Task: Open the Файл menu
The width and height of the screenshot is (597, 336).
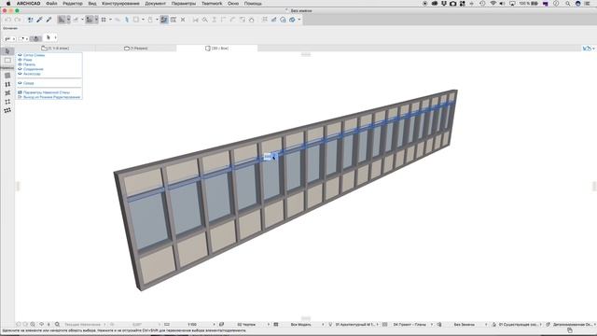Action: (x=51, y=4)
